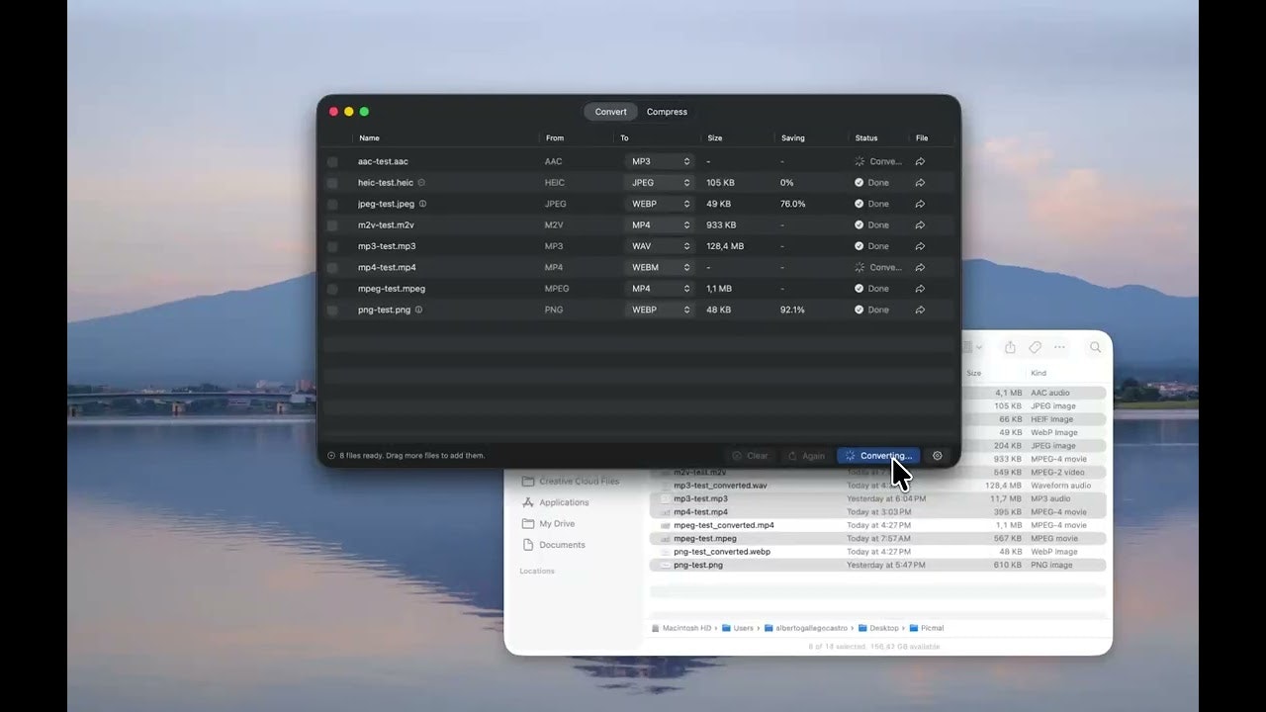1266x712 pixels.
Task: Click the Finder Share toolbar icon
Action: 1010,347
